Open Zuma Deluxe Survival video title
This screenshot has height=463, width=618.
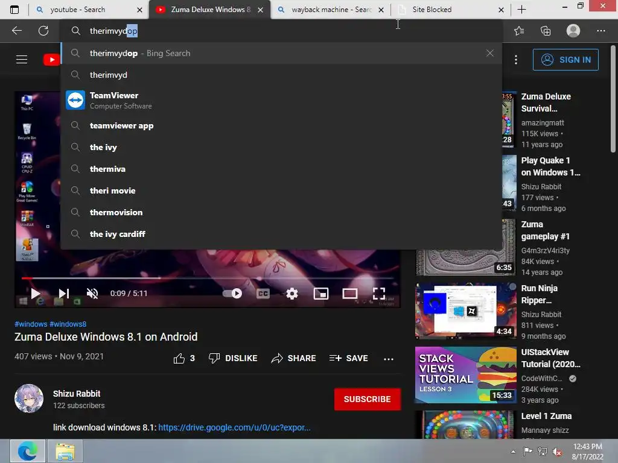click(x=546, y=102)
